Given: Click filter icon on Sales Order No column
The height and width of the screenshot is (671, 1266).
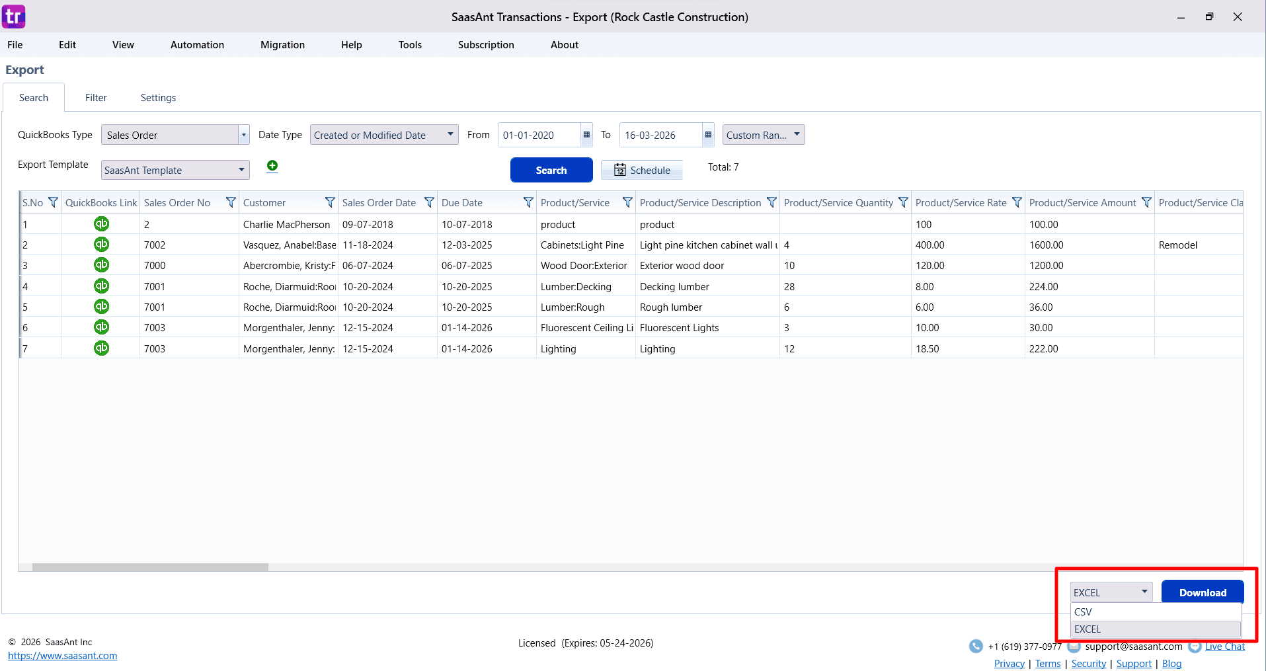Looking at the screenshot, I should pos(231,202).
